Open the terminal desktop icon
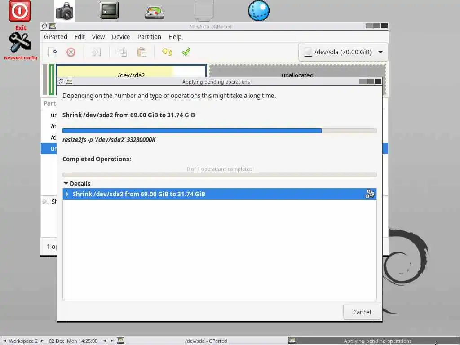460x345 pixels. pyautogui.click(x=109, y=11)
